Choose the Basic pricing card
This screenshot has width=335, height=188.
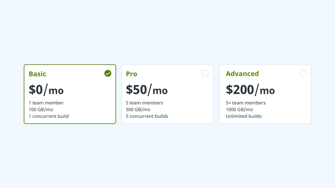pos(70,94)
